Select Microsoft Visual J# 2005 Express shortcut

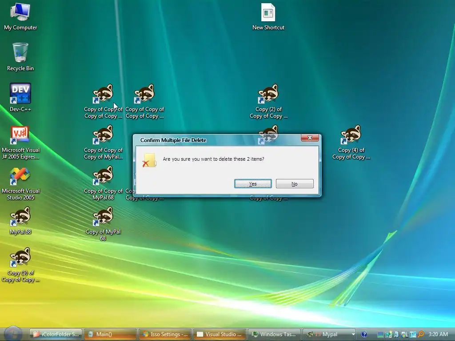pos(20,143)
